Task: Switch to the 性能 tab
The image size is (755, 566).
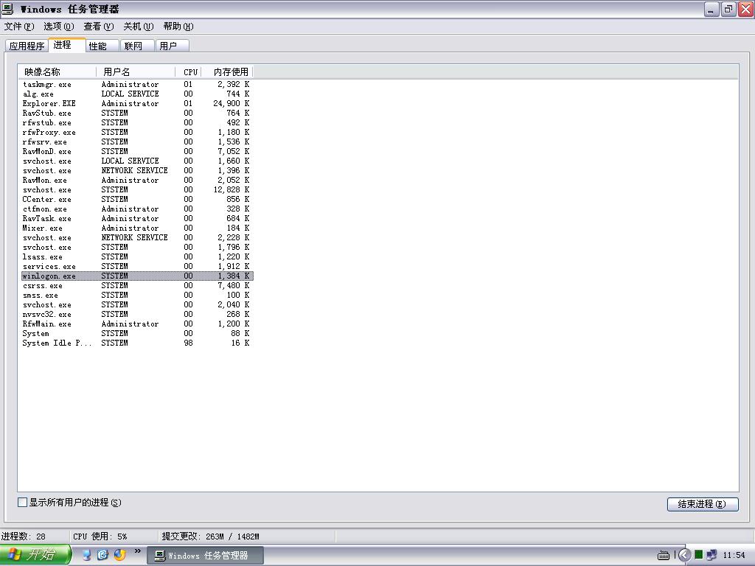Action: pyautogui.click(x=102, y=46)
